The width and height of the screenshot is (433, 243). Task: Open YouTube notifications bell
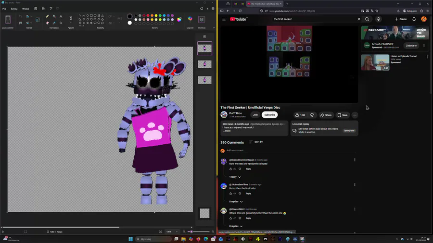(414, 19)
